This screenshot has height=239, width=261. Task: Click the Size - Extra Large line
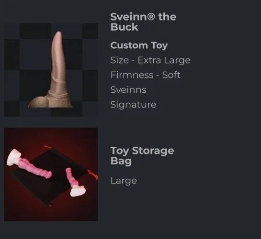click(150, 60)
